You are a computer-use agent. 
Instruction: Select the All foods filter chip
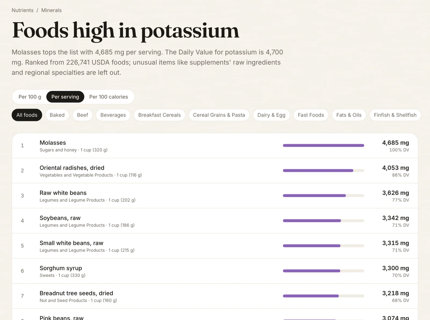tap(27, 115)
